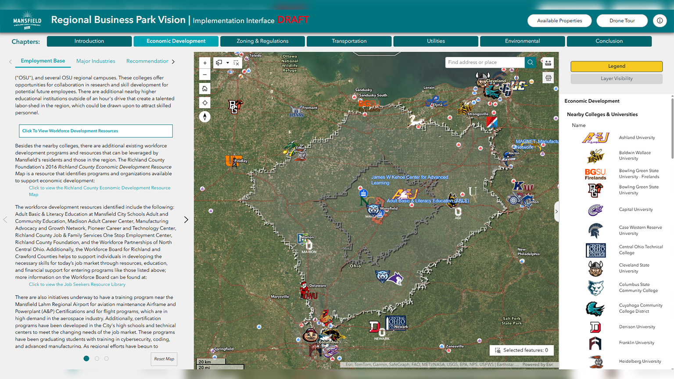
Task: Open the Transportation chapter
Action: coord(349,41)
